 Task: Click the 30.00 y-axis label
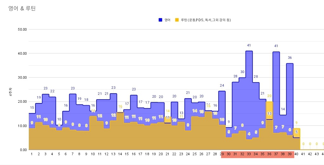tap(22, 77)
